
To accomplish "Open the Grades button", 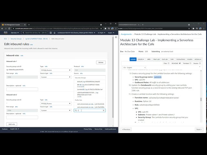I will click(x=190, y=59).
